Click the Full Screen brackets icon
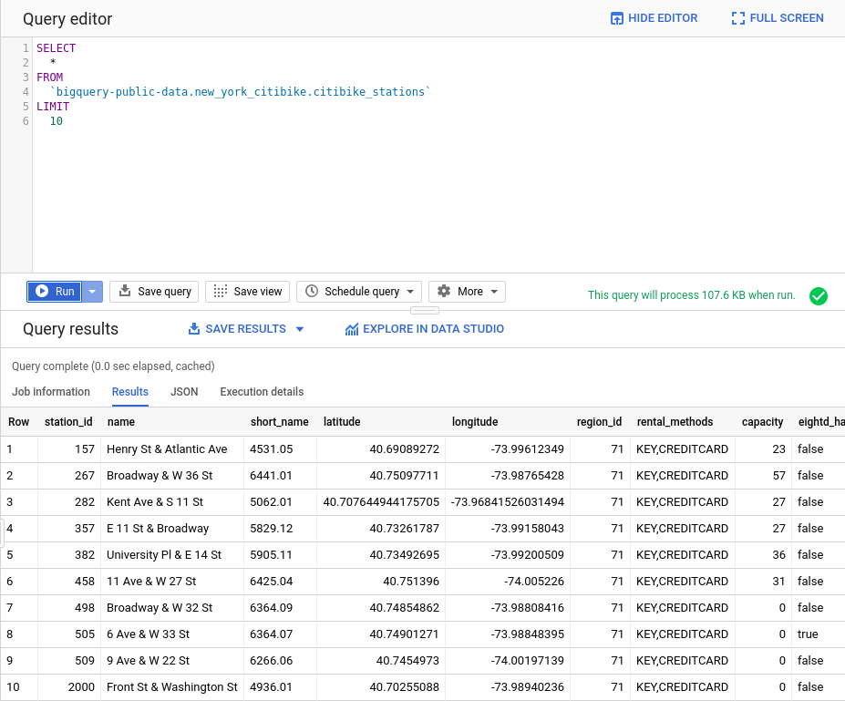The height and width of the screenshot is (701, 845). point(738,18)
